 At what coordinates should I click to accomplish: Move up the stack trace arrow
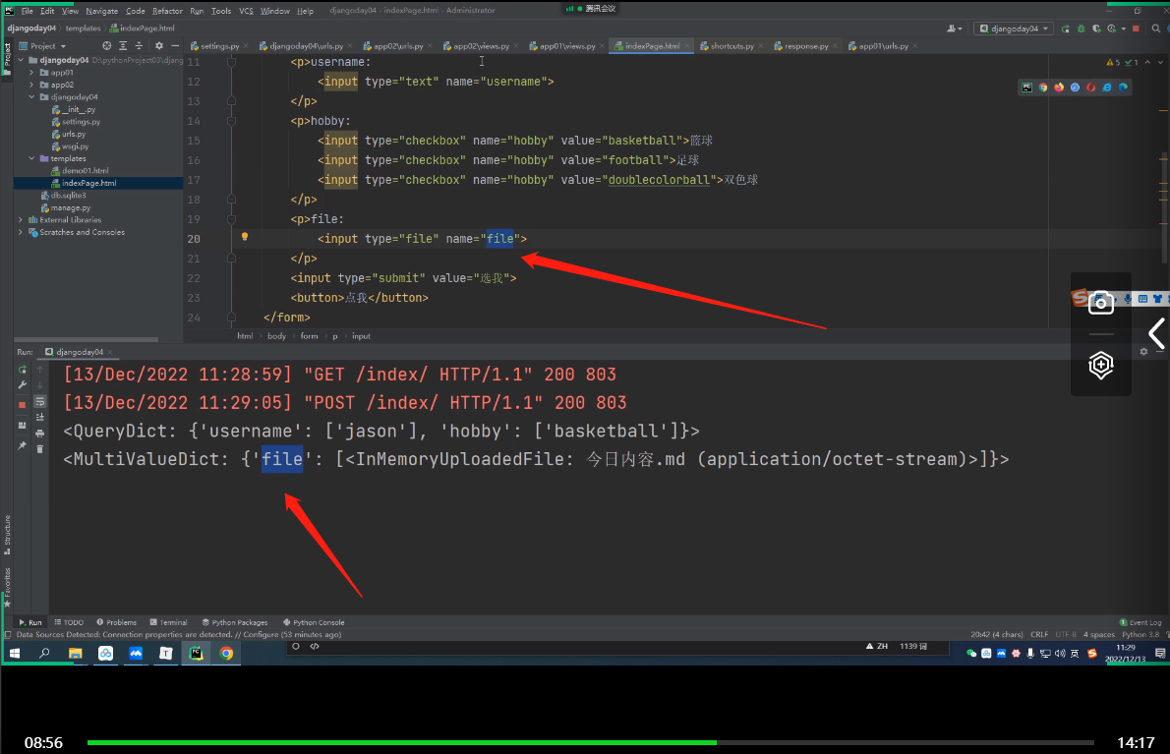(x=40, y=370)
